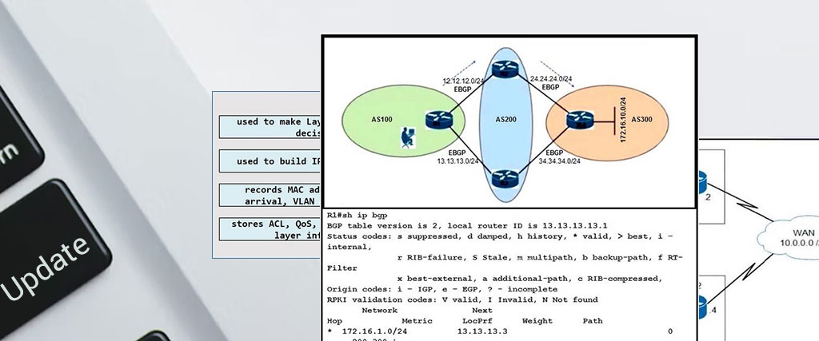Click the 'R1#sh ip bgp' command line

(353, 216)
